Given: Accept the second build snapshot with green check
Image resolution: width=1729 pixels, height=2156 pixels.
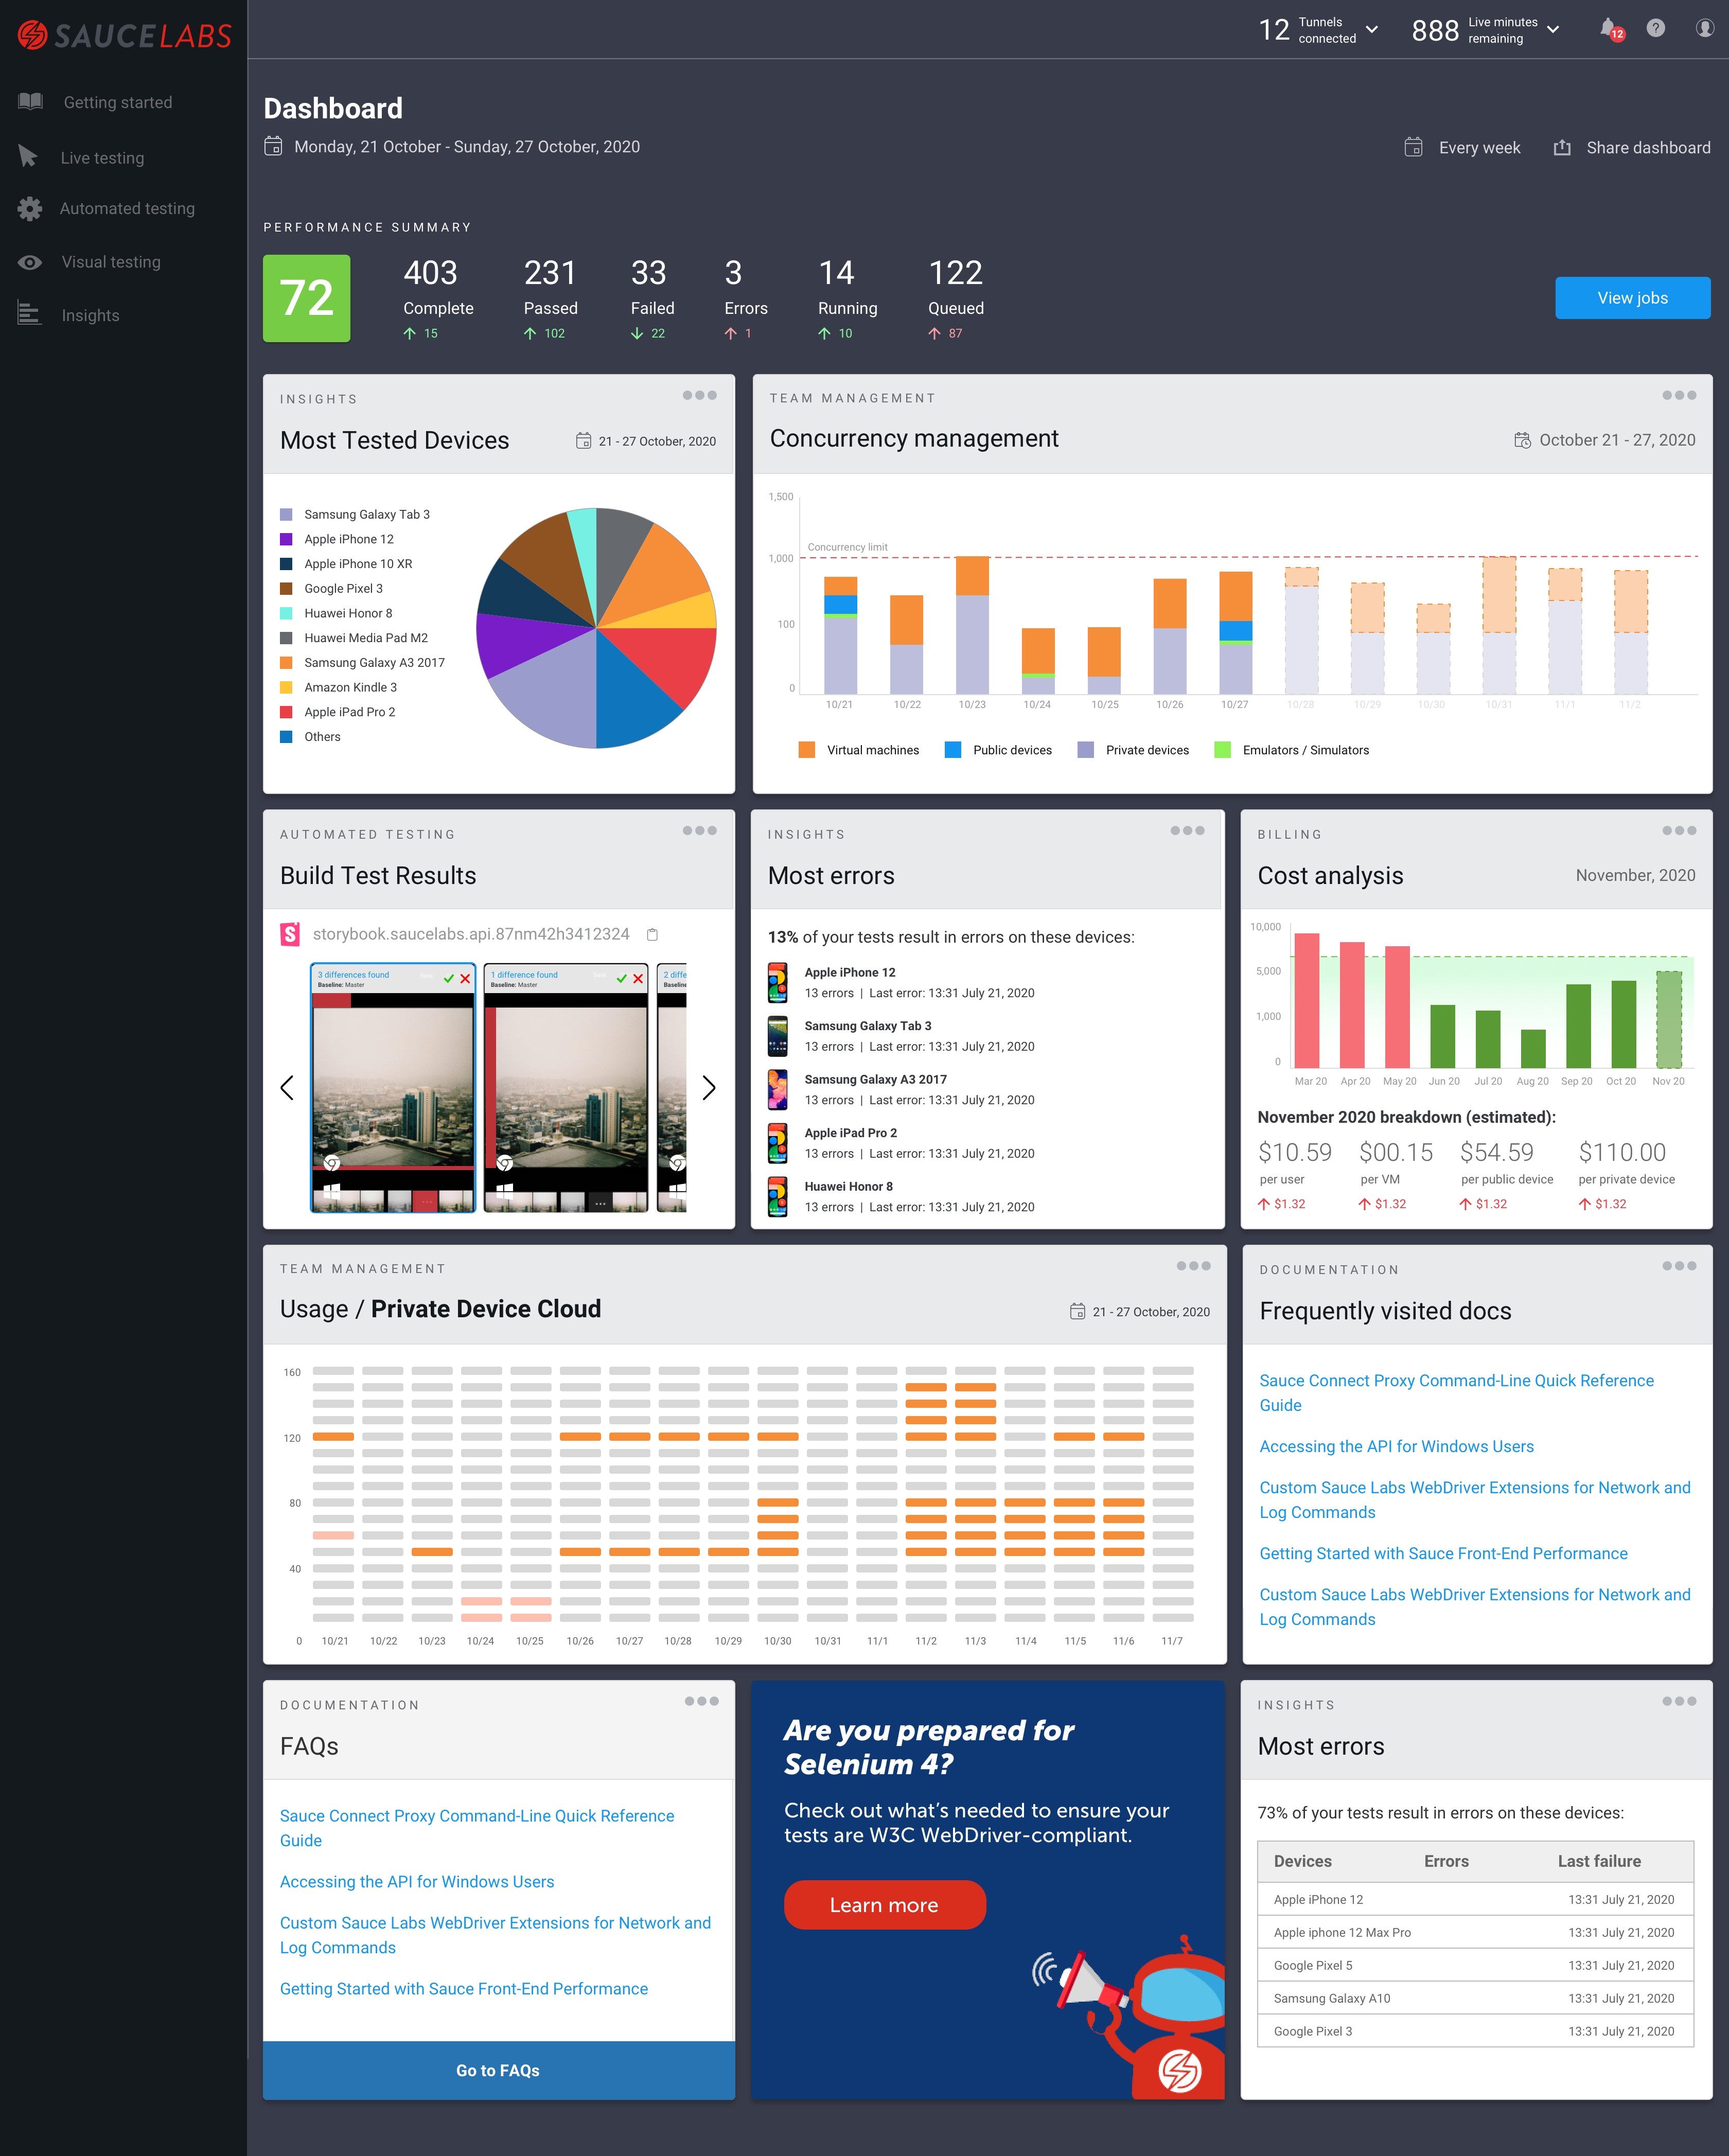Looking at the screenshot, I should pos(622,978).
